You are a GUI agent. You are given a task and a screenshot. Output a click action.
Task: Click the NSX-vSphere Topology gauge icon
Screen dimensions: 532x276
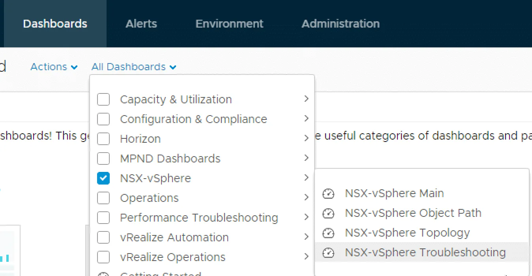[328, 233]
